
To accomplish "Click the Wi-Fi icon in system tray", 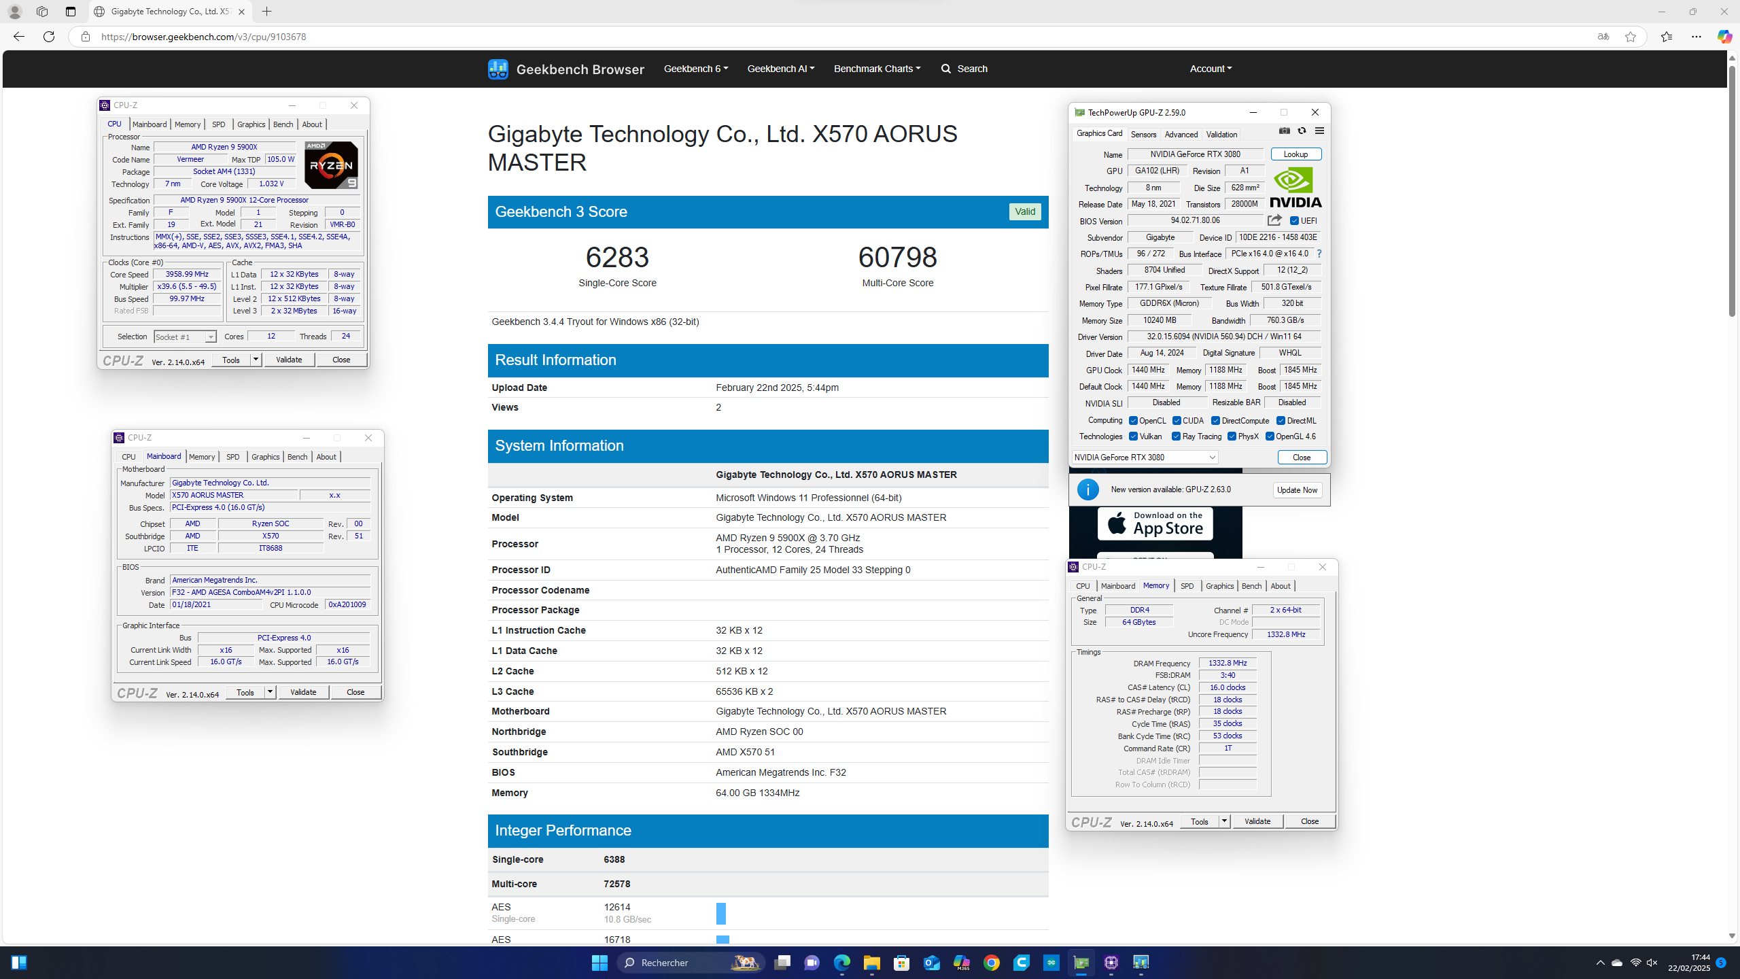I will coord(1635,963).
